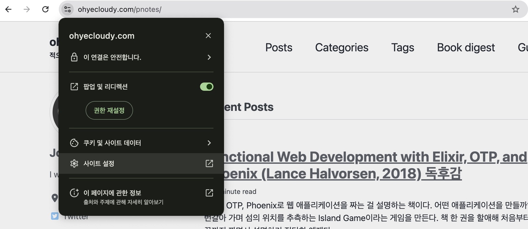Bookmark this page with the star icon
The width and height of the screenshot is (528, 229).
pos(515,9)
